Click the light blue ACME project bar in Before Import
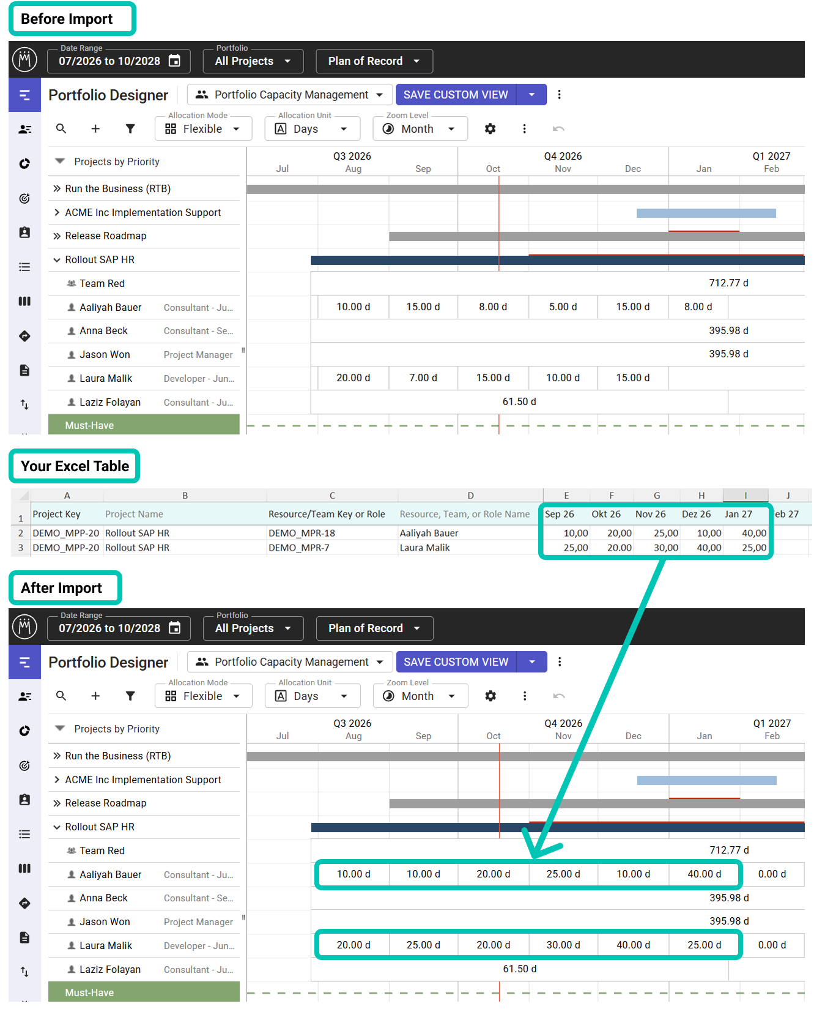Screen dimensions: 814x1009 coord(706,213)
